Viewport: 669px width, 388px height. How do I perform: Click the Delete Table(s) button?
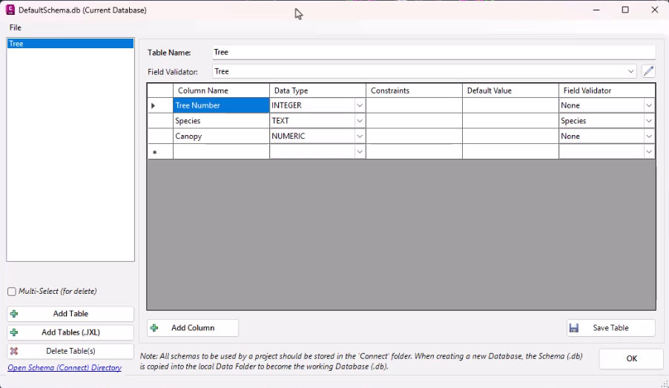70,351
